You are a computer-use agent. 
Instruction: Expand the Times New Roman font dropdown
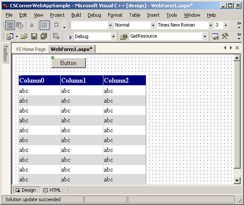(211, 25)
